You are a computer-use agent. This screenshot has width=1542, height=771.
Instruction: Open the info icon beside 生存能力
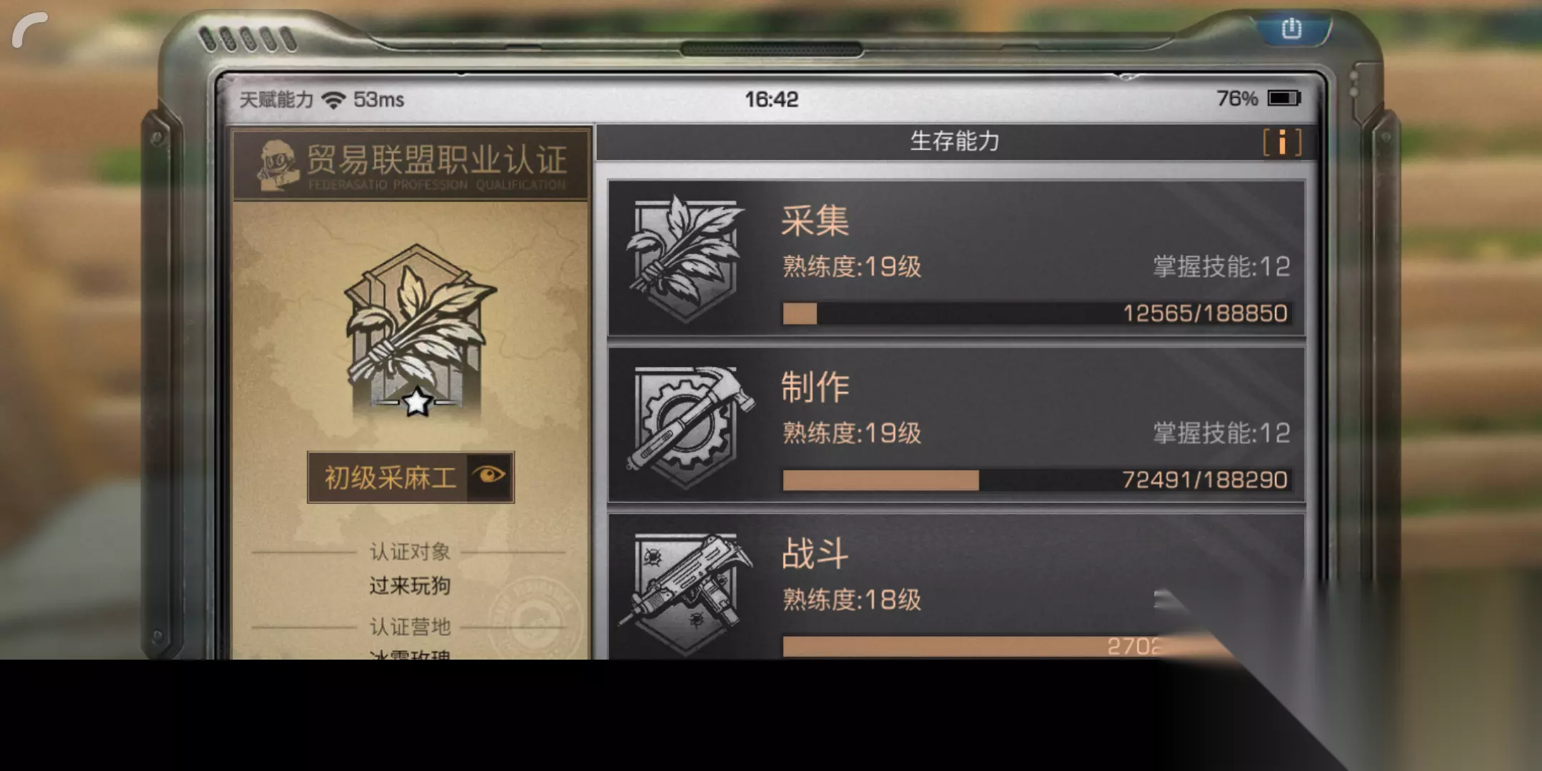[1282, 142]
